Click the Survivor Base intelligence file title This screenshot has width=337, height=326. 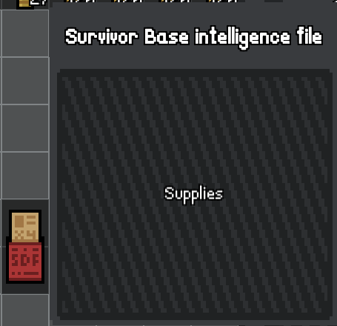coord(194,37)
